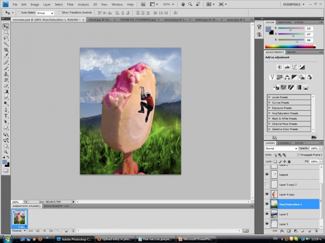Image resolution: width=325 pixels, height=243 pixels.
Task: Expand Hue/Saturation Presets
Action: coord(269,113)
